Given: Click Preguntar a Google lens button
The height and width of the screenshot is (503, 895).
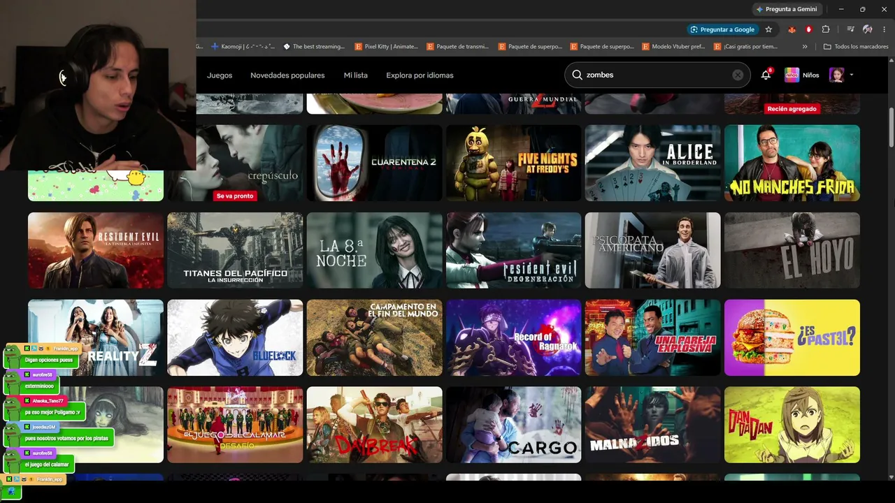Looking at the screenshot, I should click(x=722, y=29).
